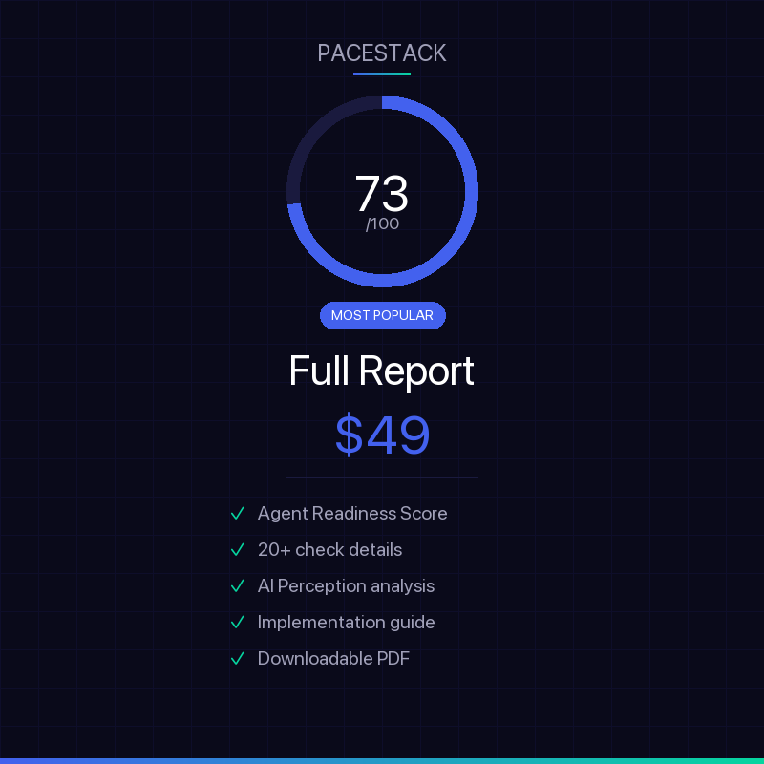Select the Implementation guide text
Screen dimensions: 764x764
pos(346,623)
